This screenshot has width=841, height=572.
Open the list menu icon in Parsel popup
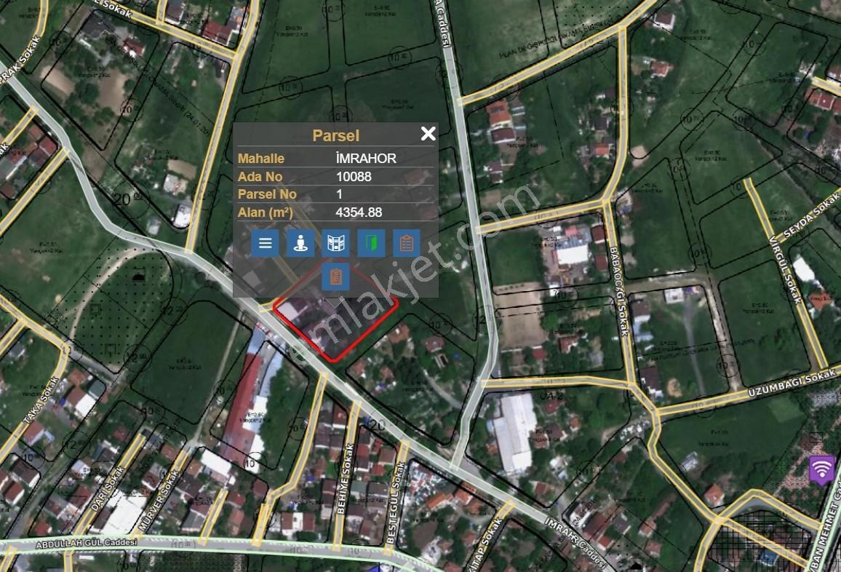(265, 243)
